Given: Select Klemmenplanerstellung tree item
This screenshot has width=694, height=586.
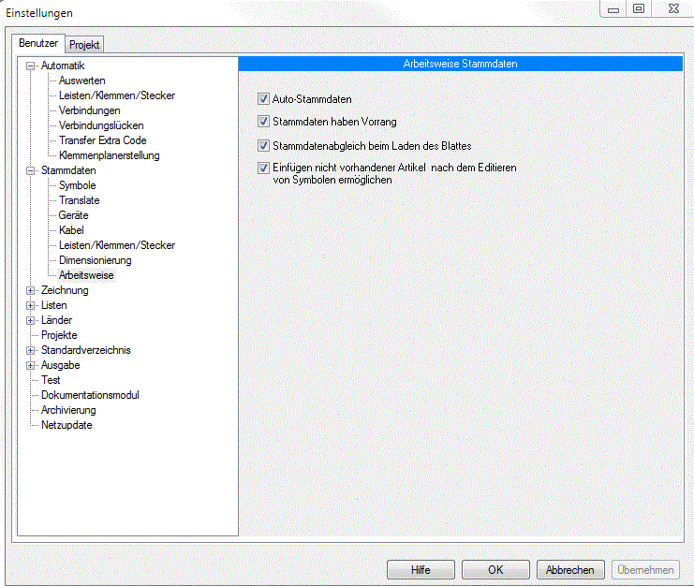Looking at the screenshot, I should tap(110, 155).
